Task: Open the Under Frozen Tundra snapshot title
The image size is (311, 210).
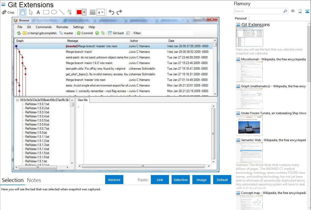Action: (274, 113)
